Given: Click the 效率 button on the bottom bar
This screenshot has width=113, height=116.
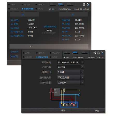Looking at the screenshot, I should [x=63, y=110].
